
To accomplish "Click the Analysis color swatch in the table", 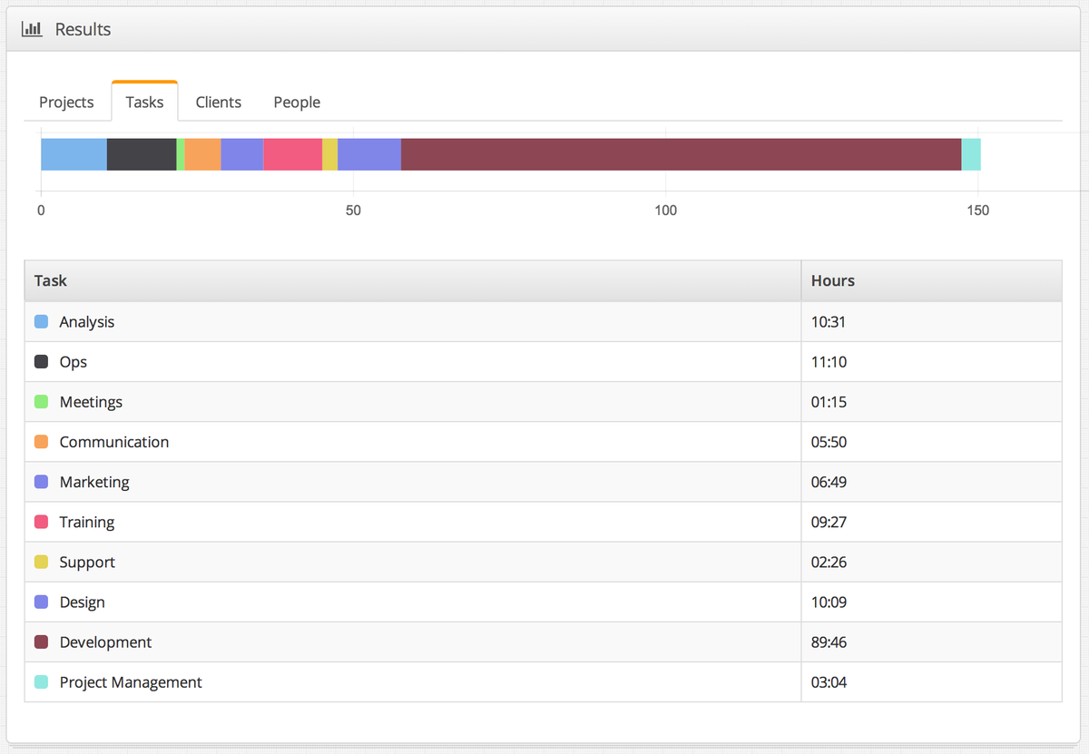I will 41,322.
